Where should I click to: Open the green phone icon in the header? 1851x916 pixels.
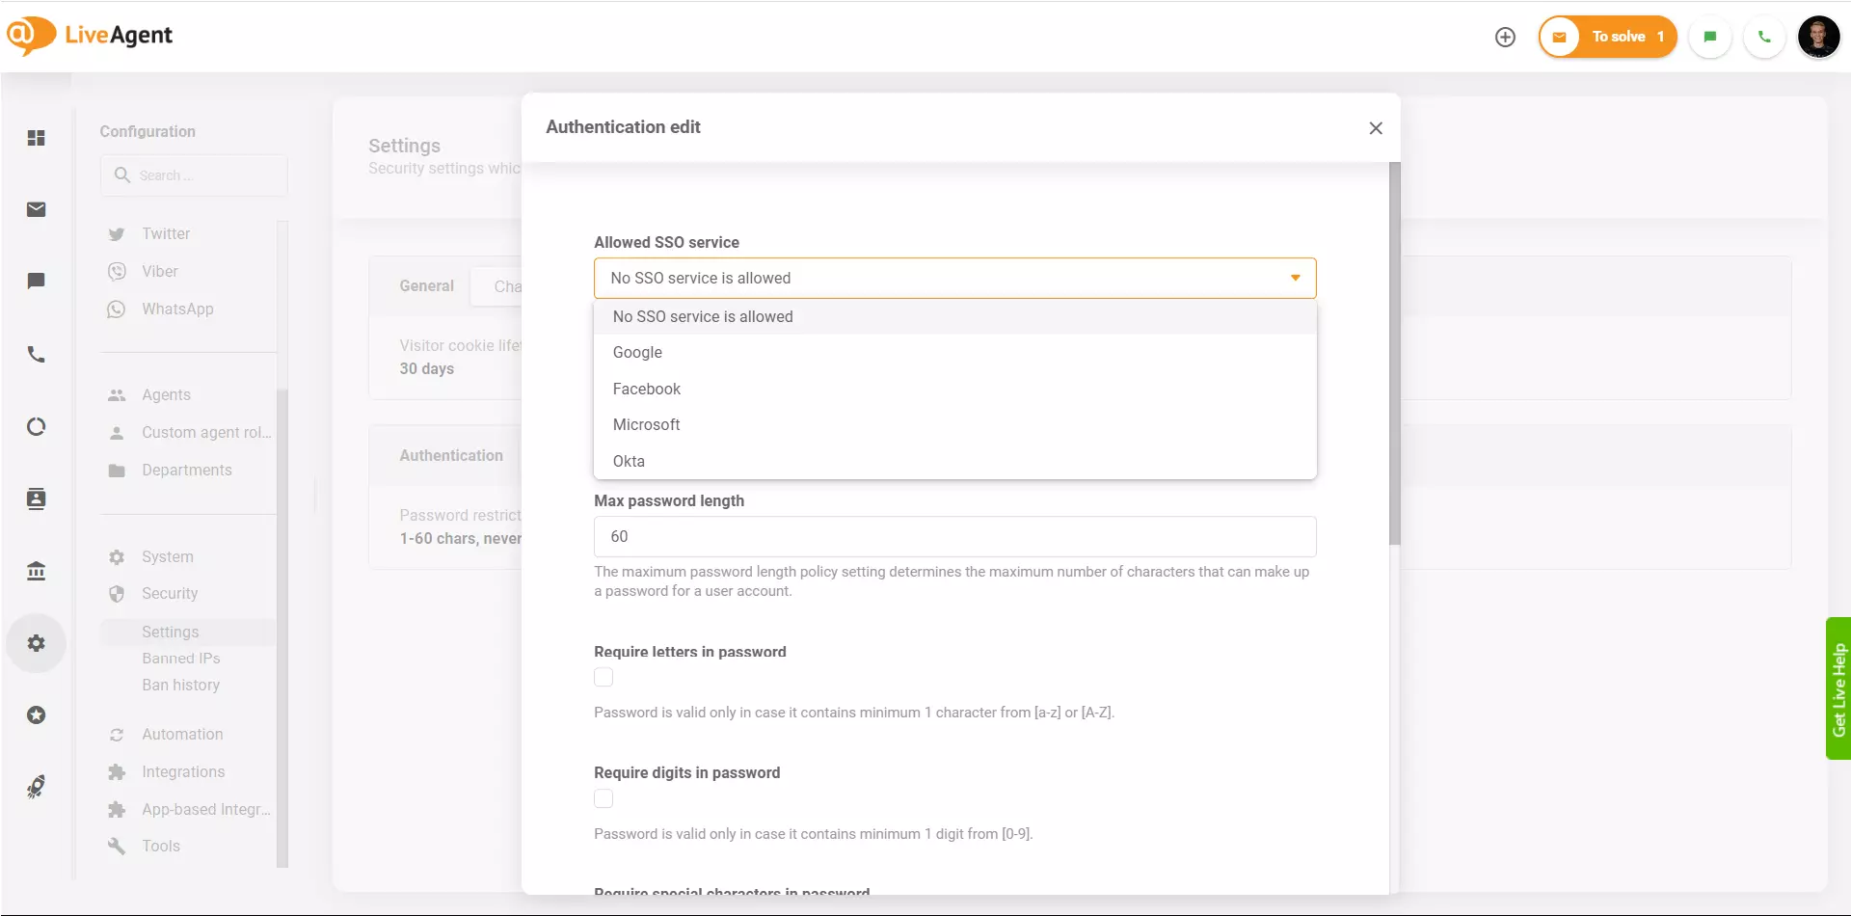pyautogui.click(x=1764, y=36)
